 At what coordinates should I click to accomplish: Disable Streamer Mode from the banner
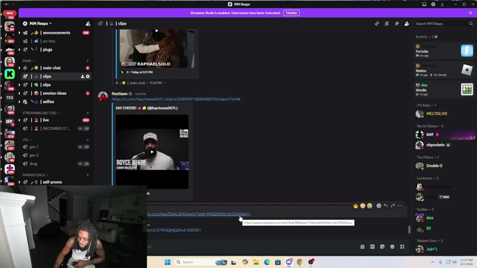tap(291, 13)
